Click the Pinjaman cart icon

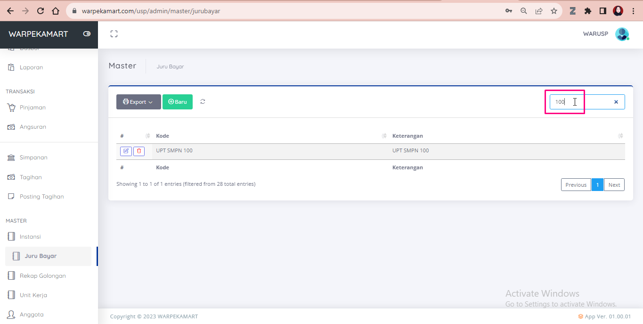[11, 108]
